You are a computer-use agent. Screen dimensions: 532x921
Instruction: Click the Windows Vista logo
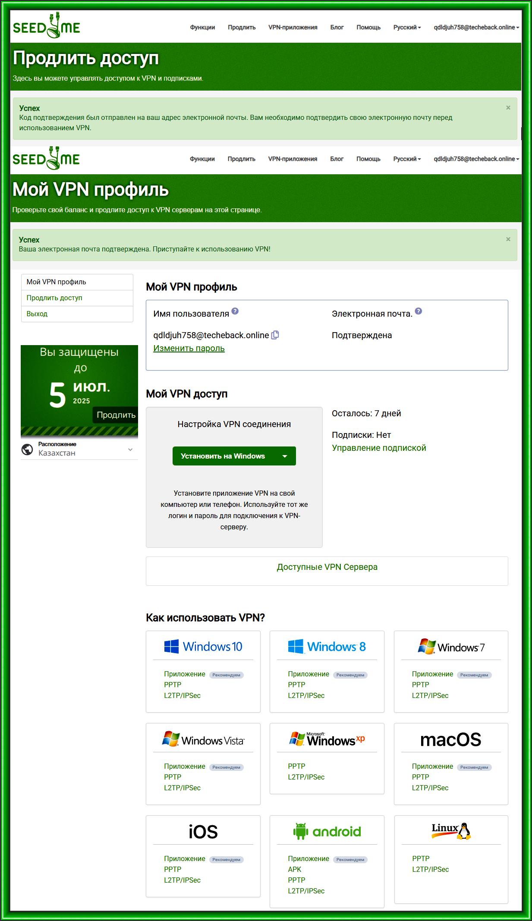(203, 739)
